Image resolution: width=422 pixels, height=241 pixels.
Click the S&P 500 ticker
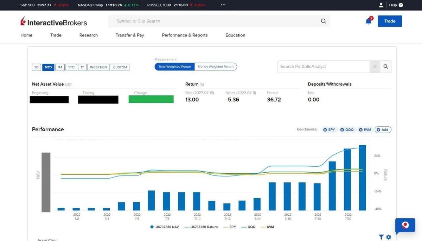pyautogui.click(x=45, y=5)
